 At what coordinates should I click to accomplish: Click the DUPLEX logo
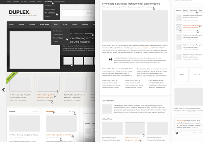[20, 12]
